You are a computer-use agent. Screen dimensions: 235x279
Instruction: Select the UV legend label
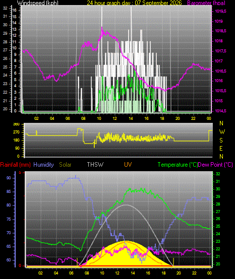(x=128, y=165)
